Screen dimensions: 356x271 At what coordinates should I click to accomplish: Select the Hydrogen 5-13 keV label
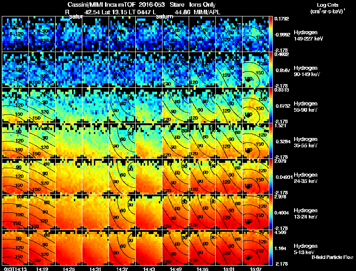pyautogui.click(x=306, y=249)
